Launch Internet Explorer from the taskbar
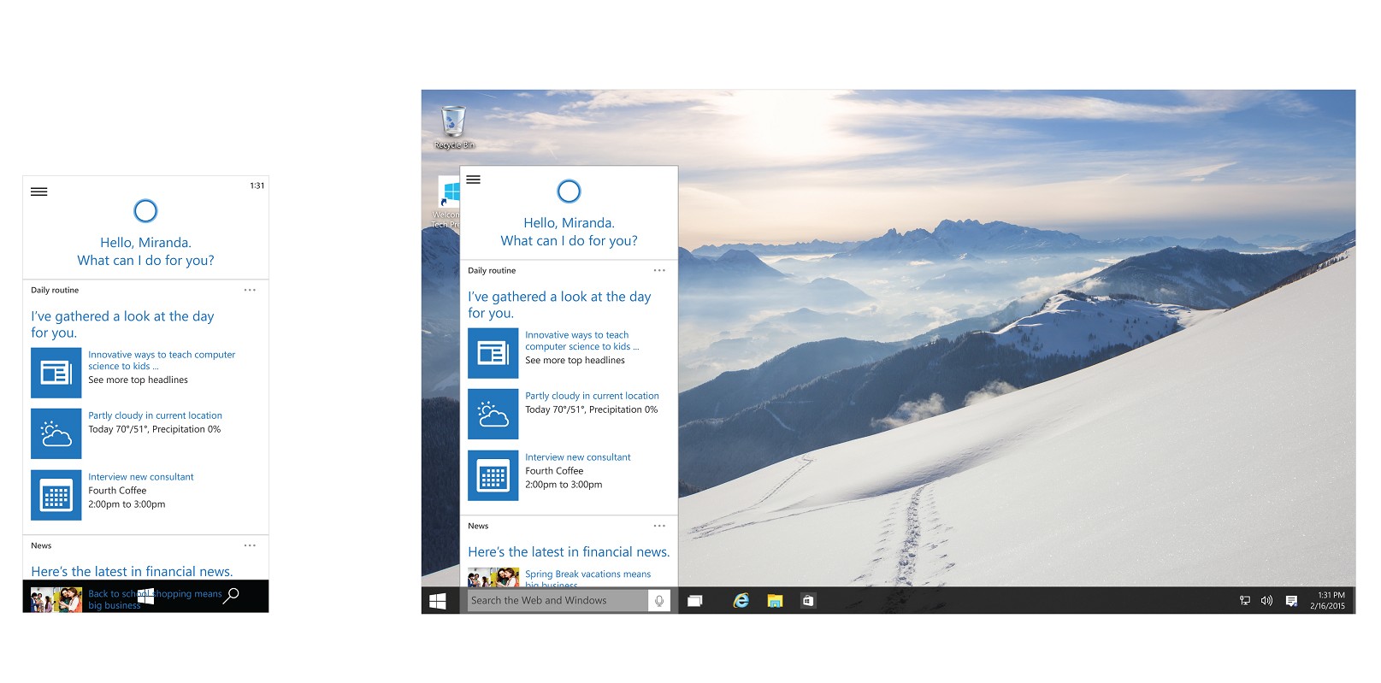Screen dimensions: 1381x683 tap(741, 601)
